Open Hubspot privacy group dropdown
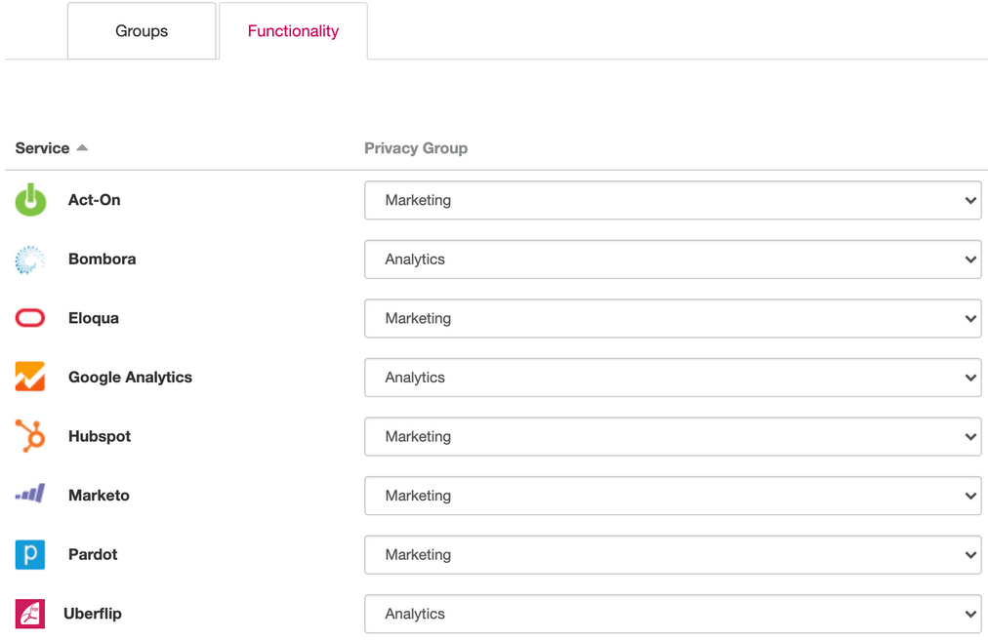The image size is (988, 640). point(673,436)
